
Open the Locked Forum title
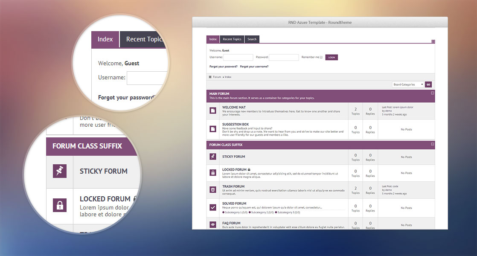tap(234, 170)
